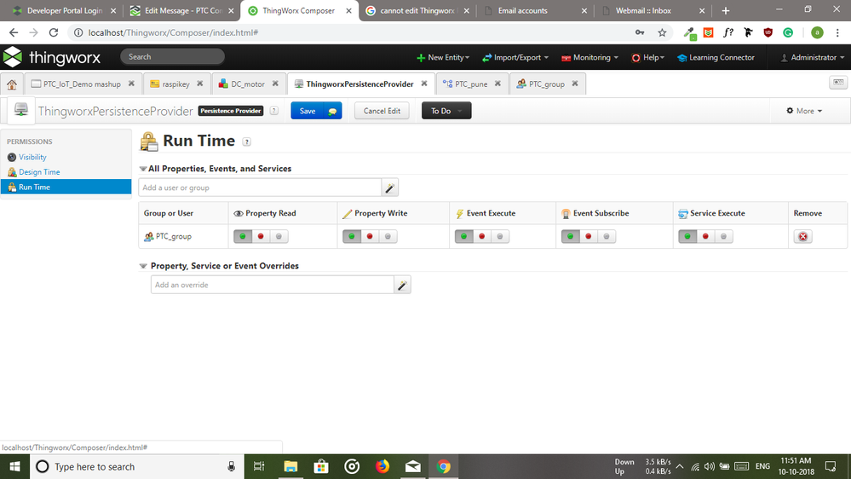
Task: Allow Event Subscribe for PTC_group
Action: pos(571,237)
